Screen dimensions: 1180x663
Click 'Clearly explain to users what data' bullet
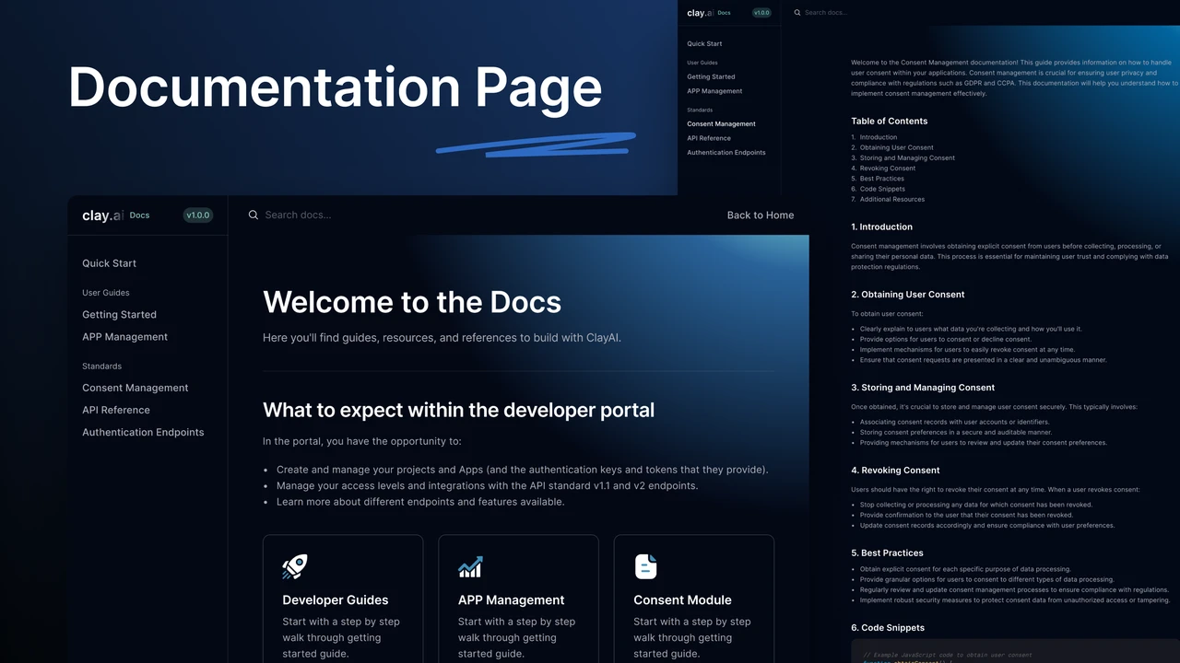coord(971,329)
